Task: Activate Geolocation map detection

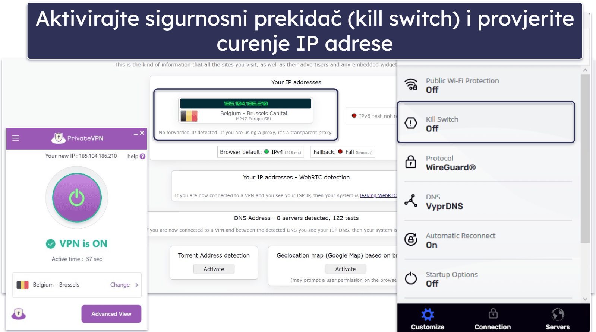Action: click(346, 269)
